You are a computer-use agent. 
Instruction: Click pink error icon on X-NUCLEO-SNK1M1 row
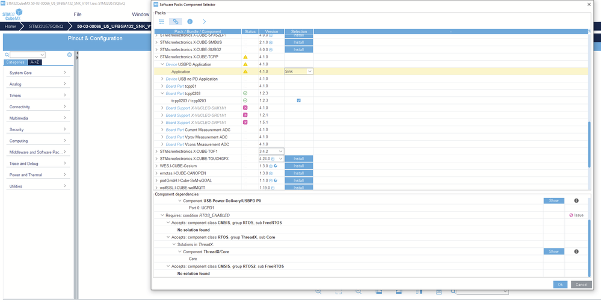pyautogui.click(x=245, y=108)
